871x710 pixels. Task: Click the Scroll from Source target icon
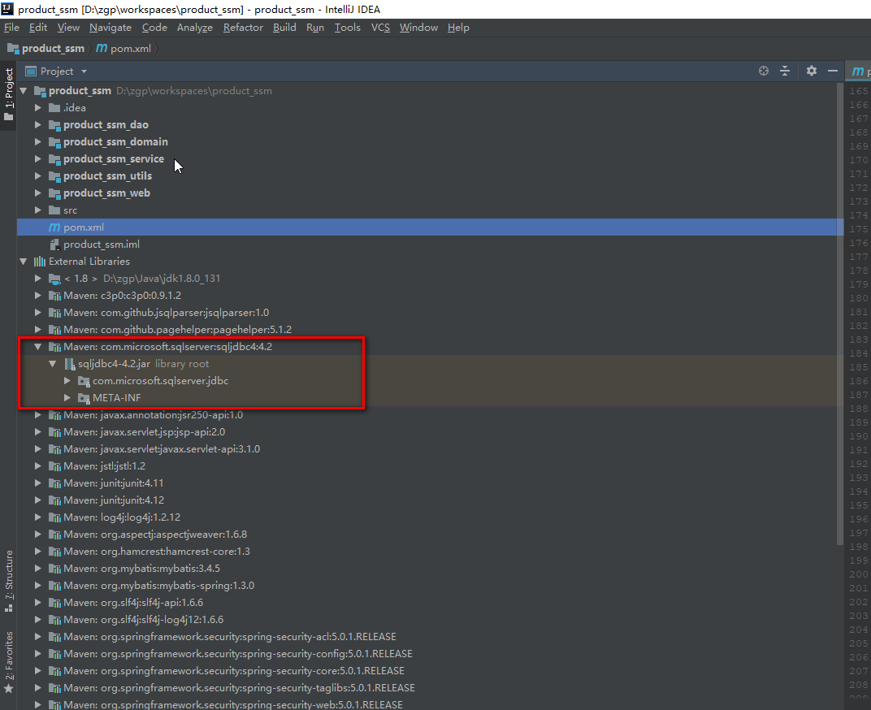(763, 71)
